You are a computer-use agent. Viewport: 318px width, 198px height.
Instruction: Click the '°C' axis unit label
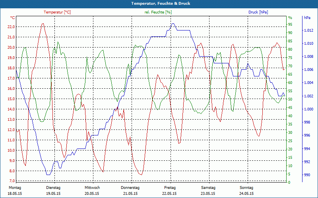(x=12, y=18)
